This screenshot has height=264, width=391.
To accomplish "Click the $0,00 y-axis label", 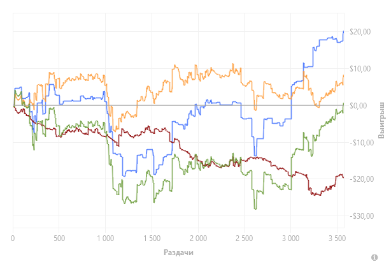I will [359, 106].
